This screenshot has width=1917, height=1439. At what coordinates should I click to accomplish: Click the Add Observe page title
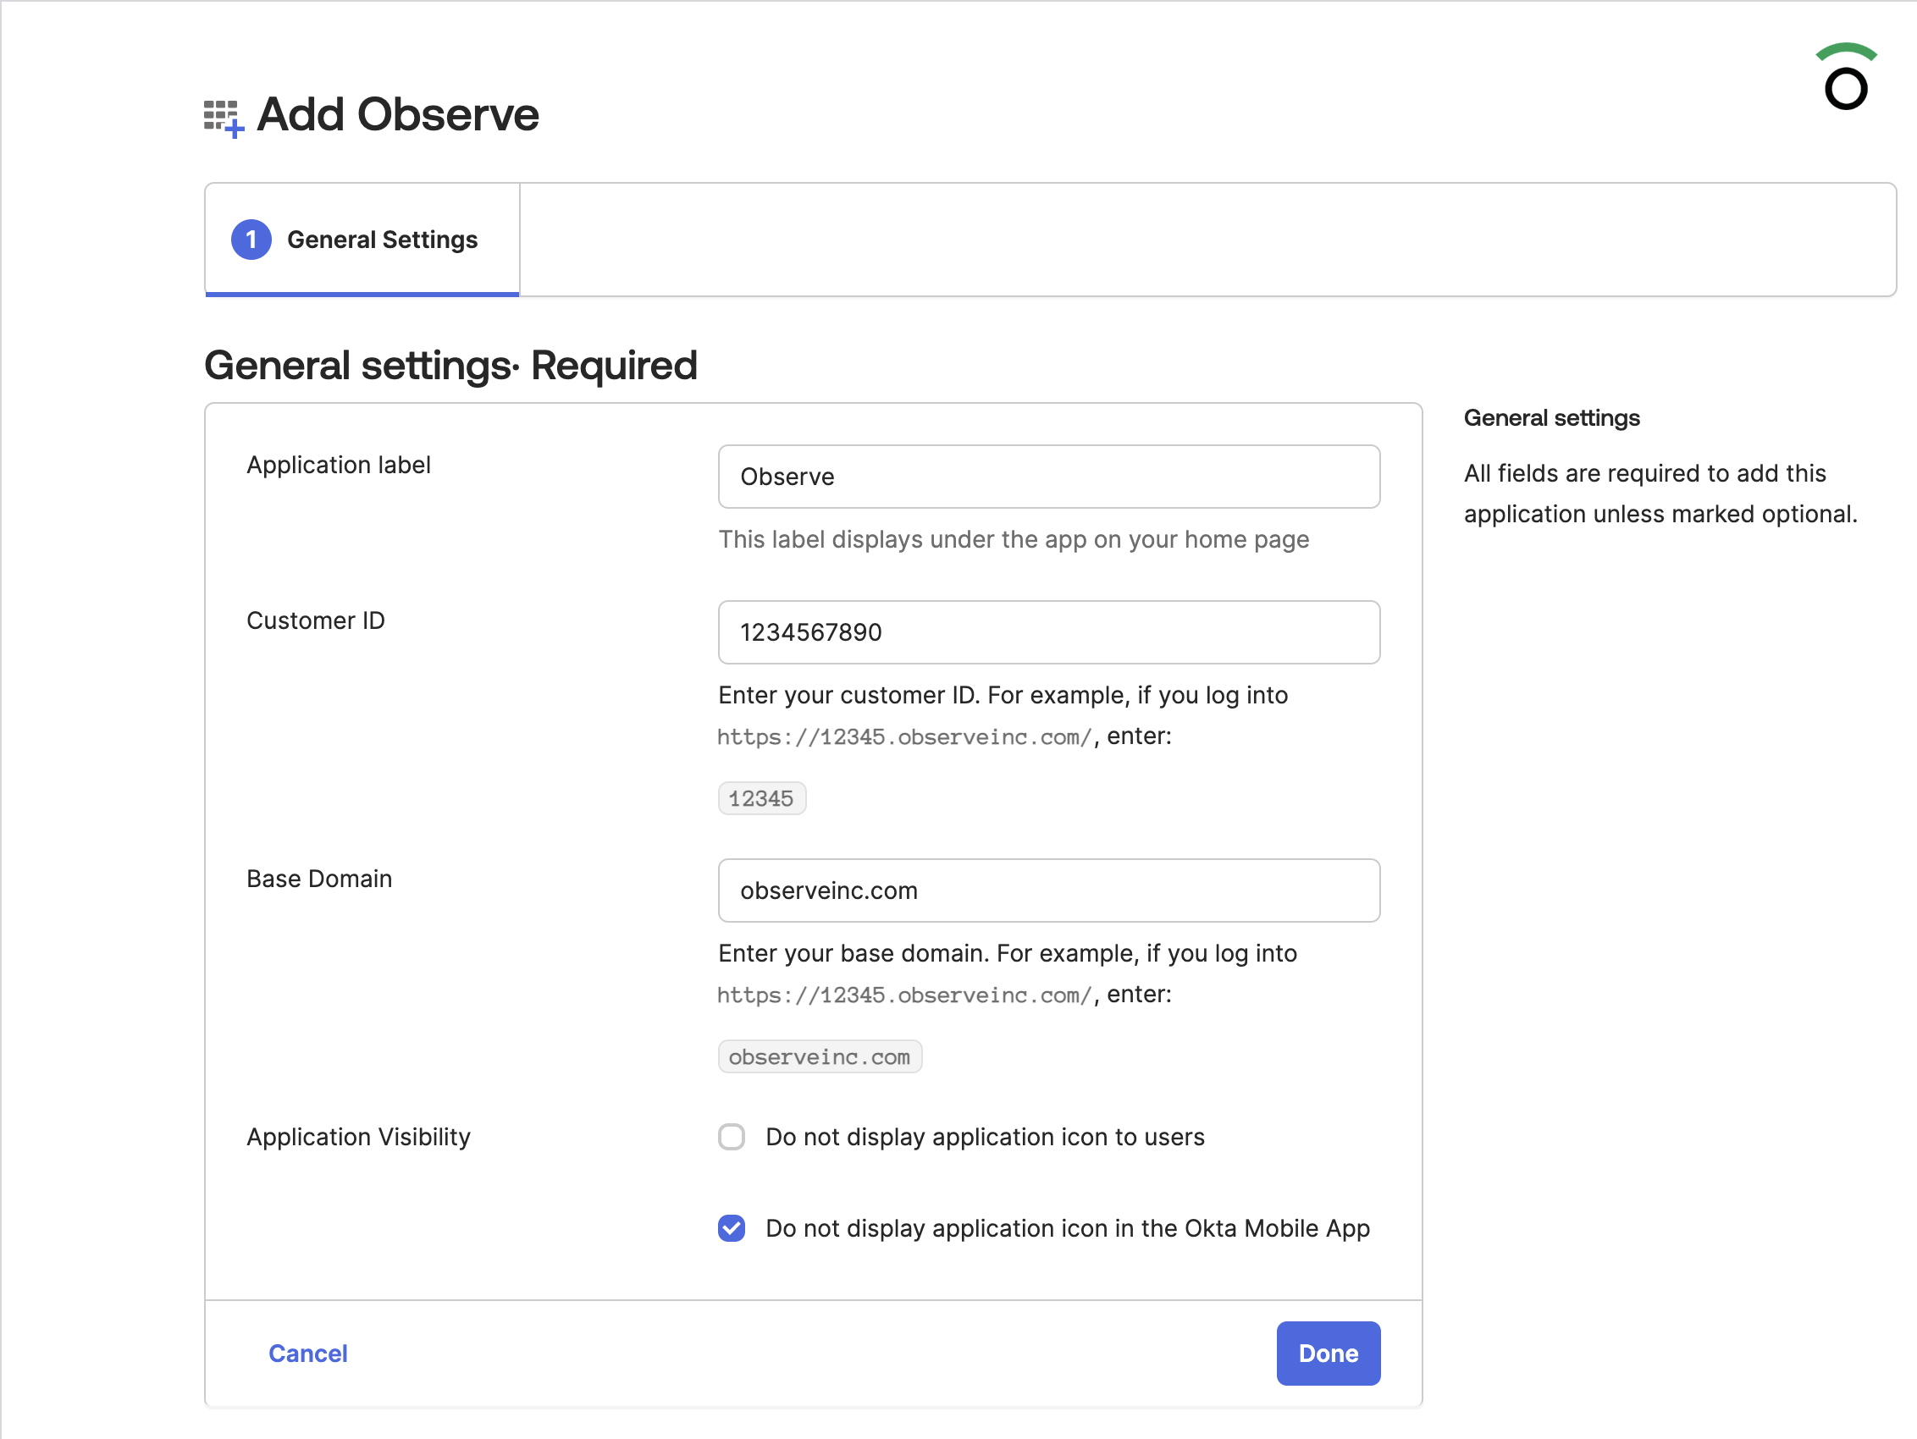tap(398, 114)
